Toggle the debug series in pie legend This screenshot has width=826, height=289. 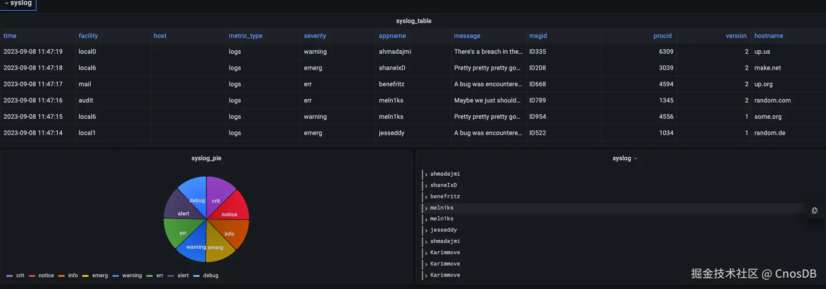(210, 275)
